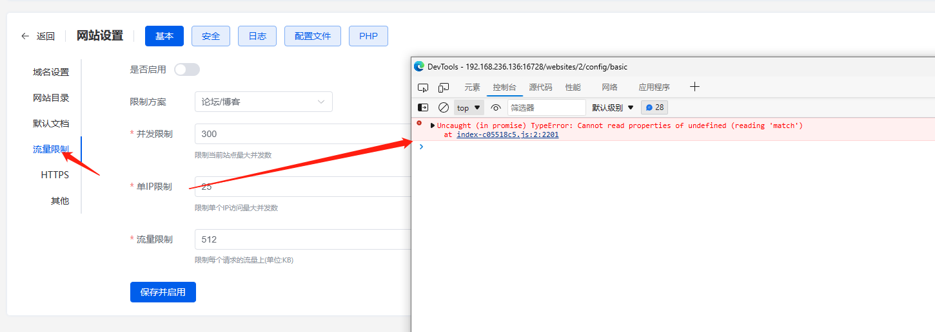
Task: Open the HTTPS side menu item
Action: 55,175
